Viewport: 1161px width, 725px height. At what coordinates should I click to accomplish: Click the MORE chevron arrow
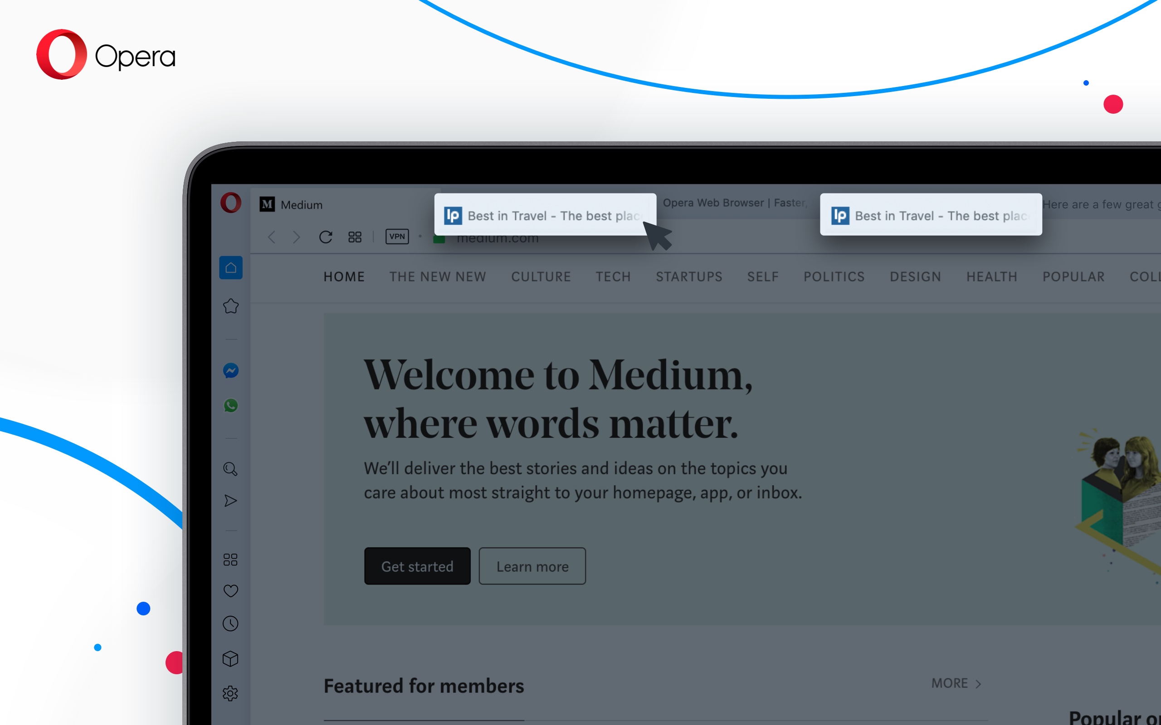click(978, 684)
